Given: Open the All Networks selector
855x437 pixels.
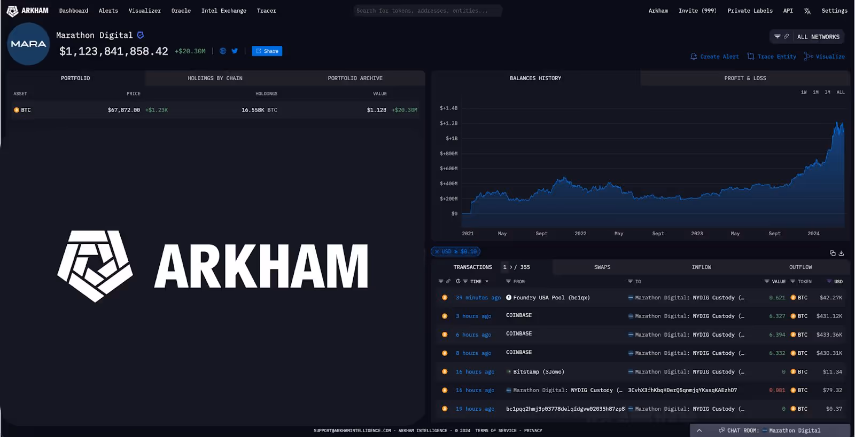Looking at the screenshot, I should 818,37.
